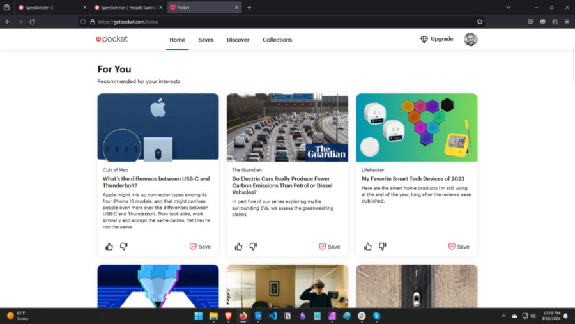Open the Extensions puzzle icon
This screenshot has height=324, width=575.
tap(555, 22)
